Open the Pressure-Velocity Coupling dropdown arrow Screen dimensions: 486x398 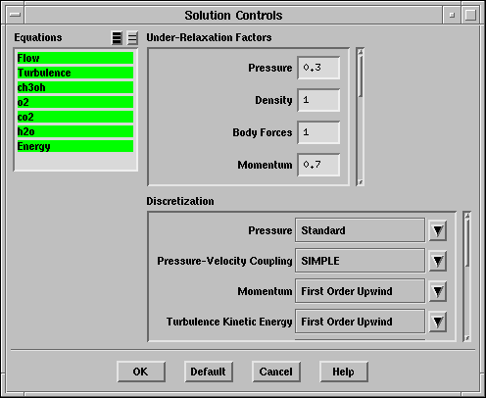coord(438,261)
